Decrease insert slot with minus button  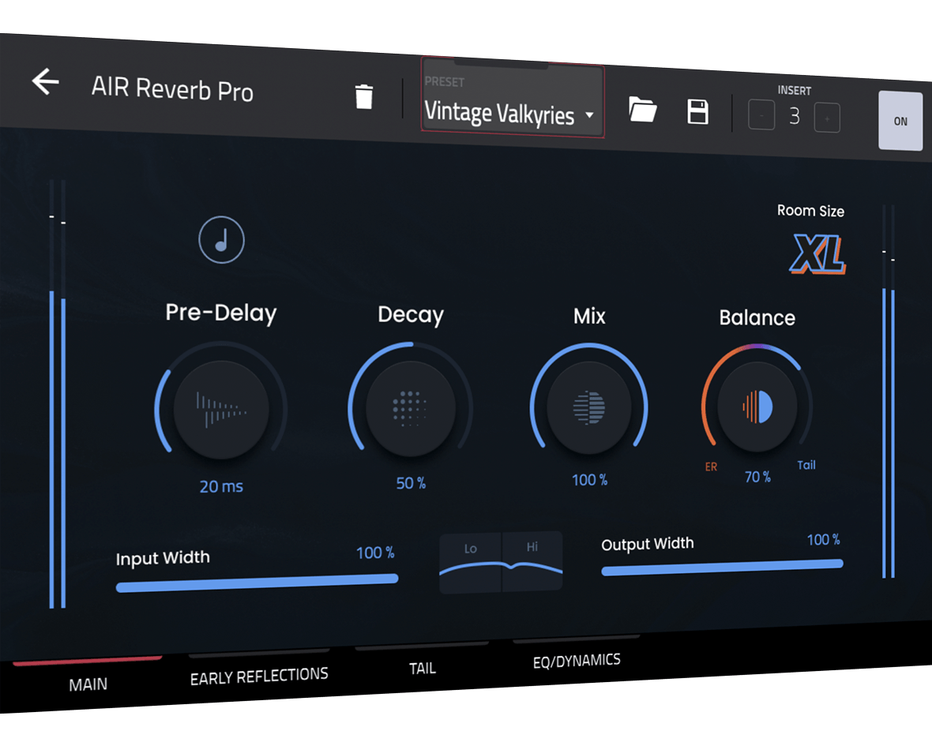coord(761,117)
